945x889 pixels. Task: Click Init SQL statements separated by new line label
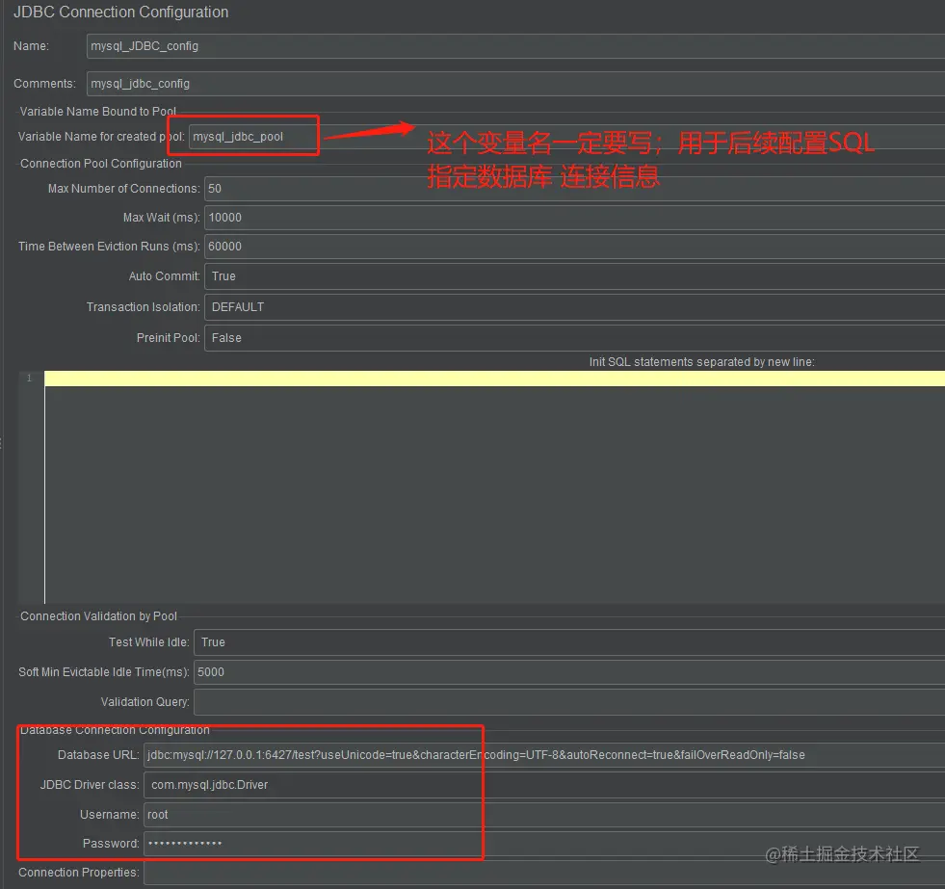(x=701, y=361)
